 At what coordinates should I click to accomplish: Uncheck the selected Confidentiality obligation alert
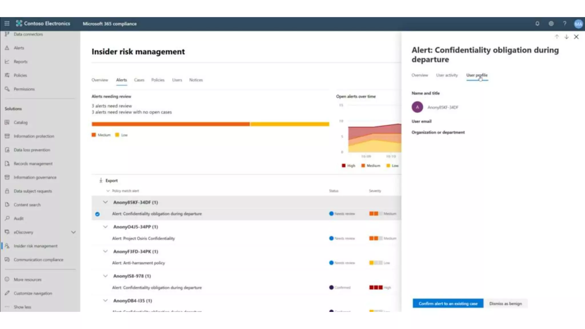click(x=97, y=214)
